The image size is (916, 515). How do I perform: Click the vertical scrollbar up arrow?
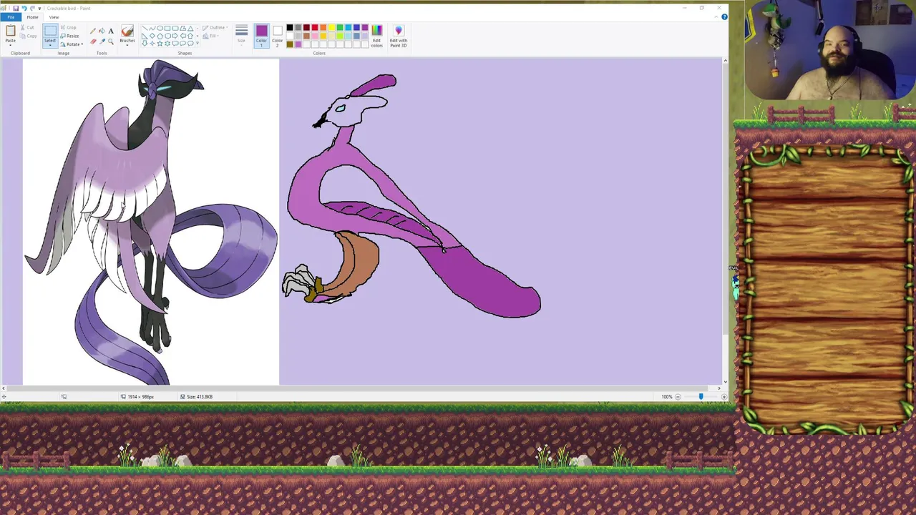coord(726,61)
